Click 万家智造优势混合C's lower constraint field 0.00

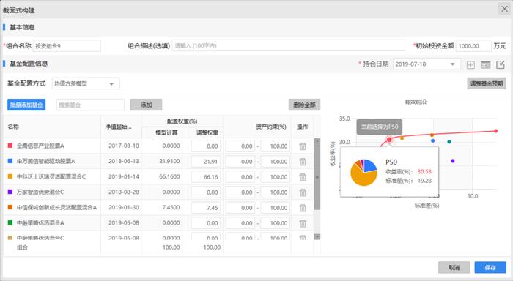click(240, 192)
